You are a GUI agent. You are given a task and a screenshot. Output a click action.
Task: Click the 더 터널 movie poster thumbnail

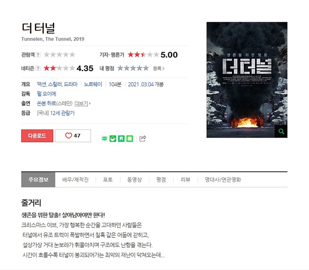click(247, 80)
